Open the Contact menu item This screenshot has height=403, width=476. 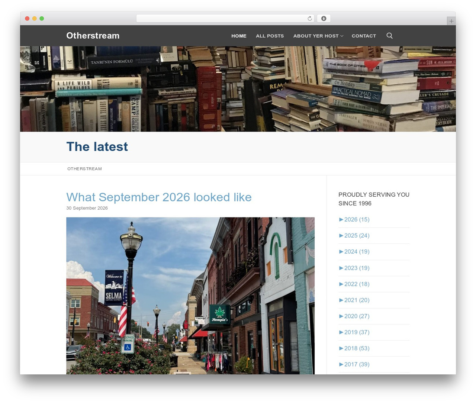(x=364, y=36)
